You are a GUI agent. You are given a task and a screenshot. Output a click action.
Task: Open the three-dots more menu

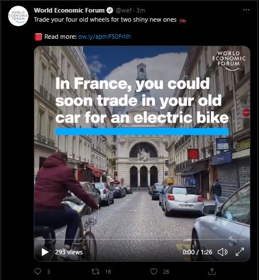pos(246,10)
